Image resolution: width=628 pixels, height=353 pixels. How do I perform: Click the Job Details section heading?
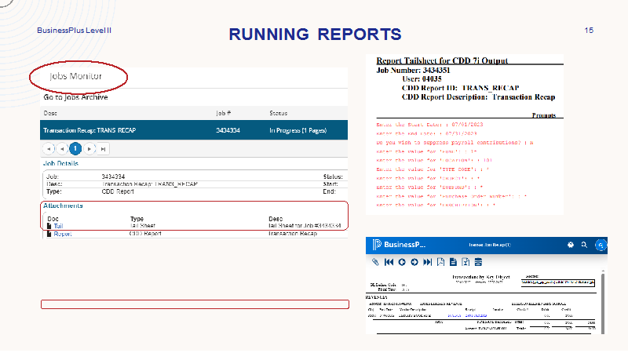coord(61,163)
